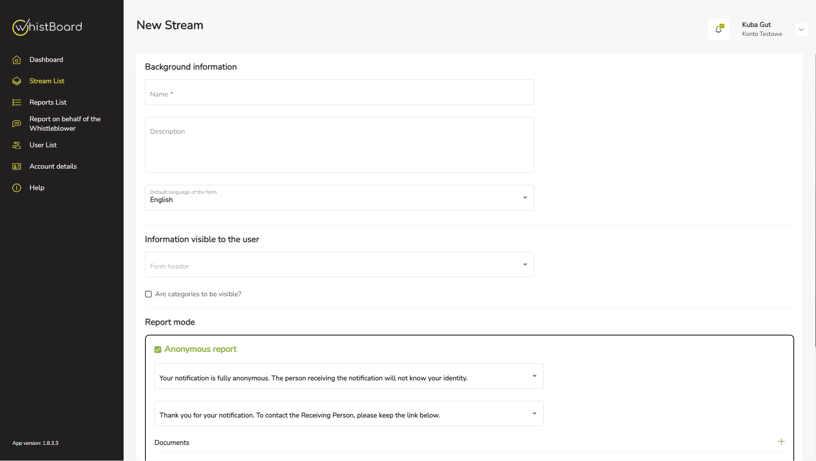
Task: Enable the categories visible checkbox
Action: pyautogui.click(x=148, y=294)
